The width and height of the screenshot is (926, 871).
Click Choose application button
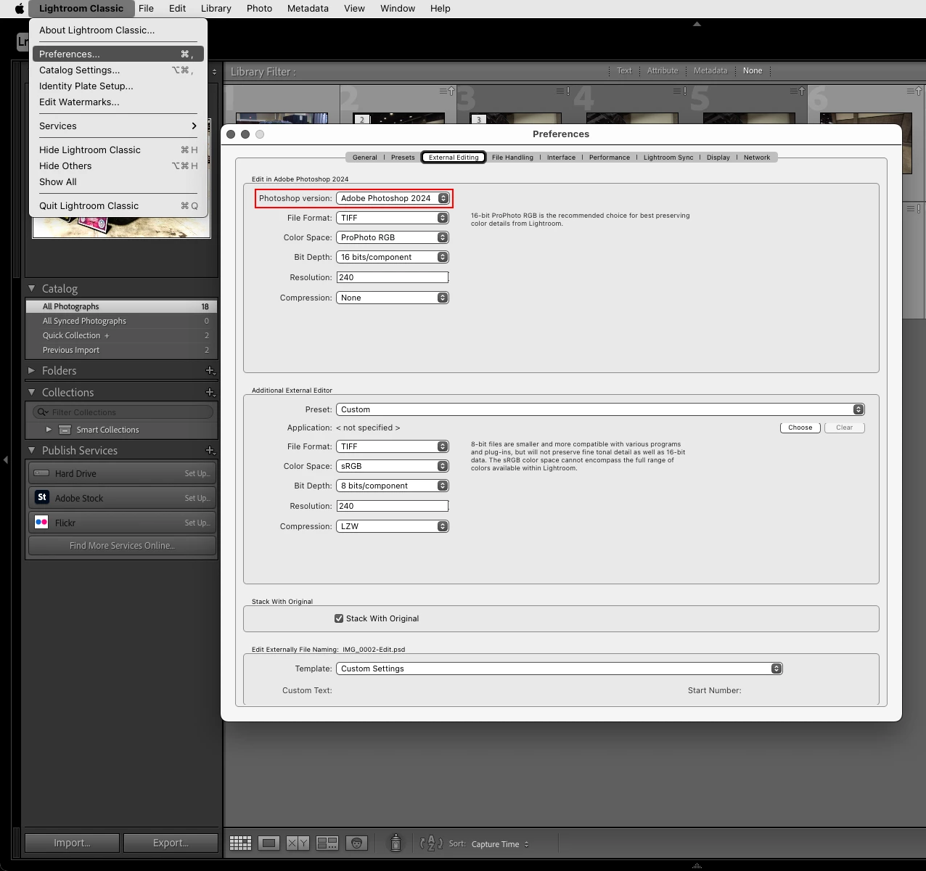point(800,428)
